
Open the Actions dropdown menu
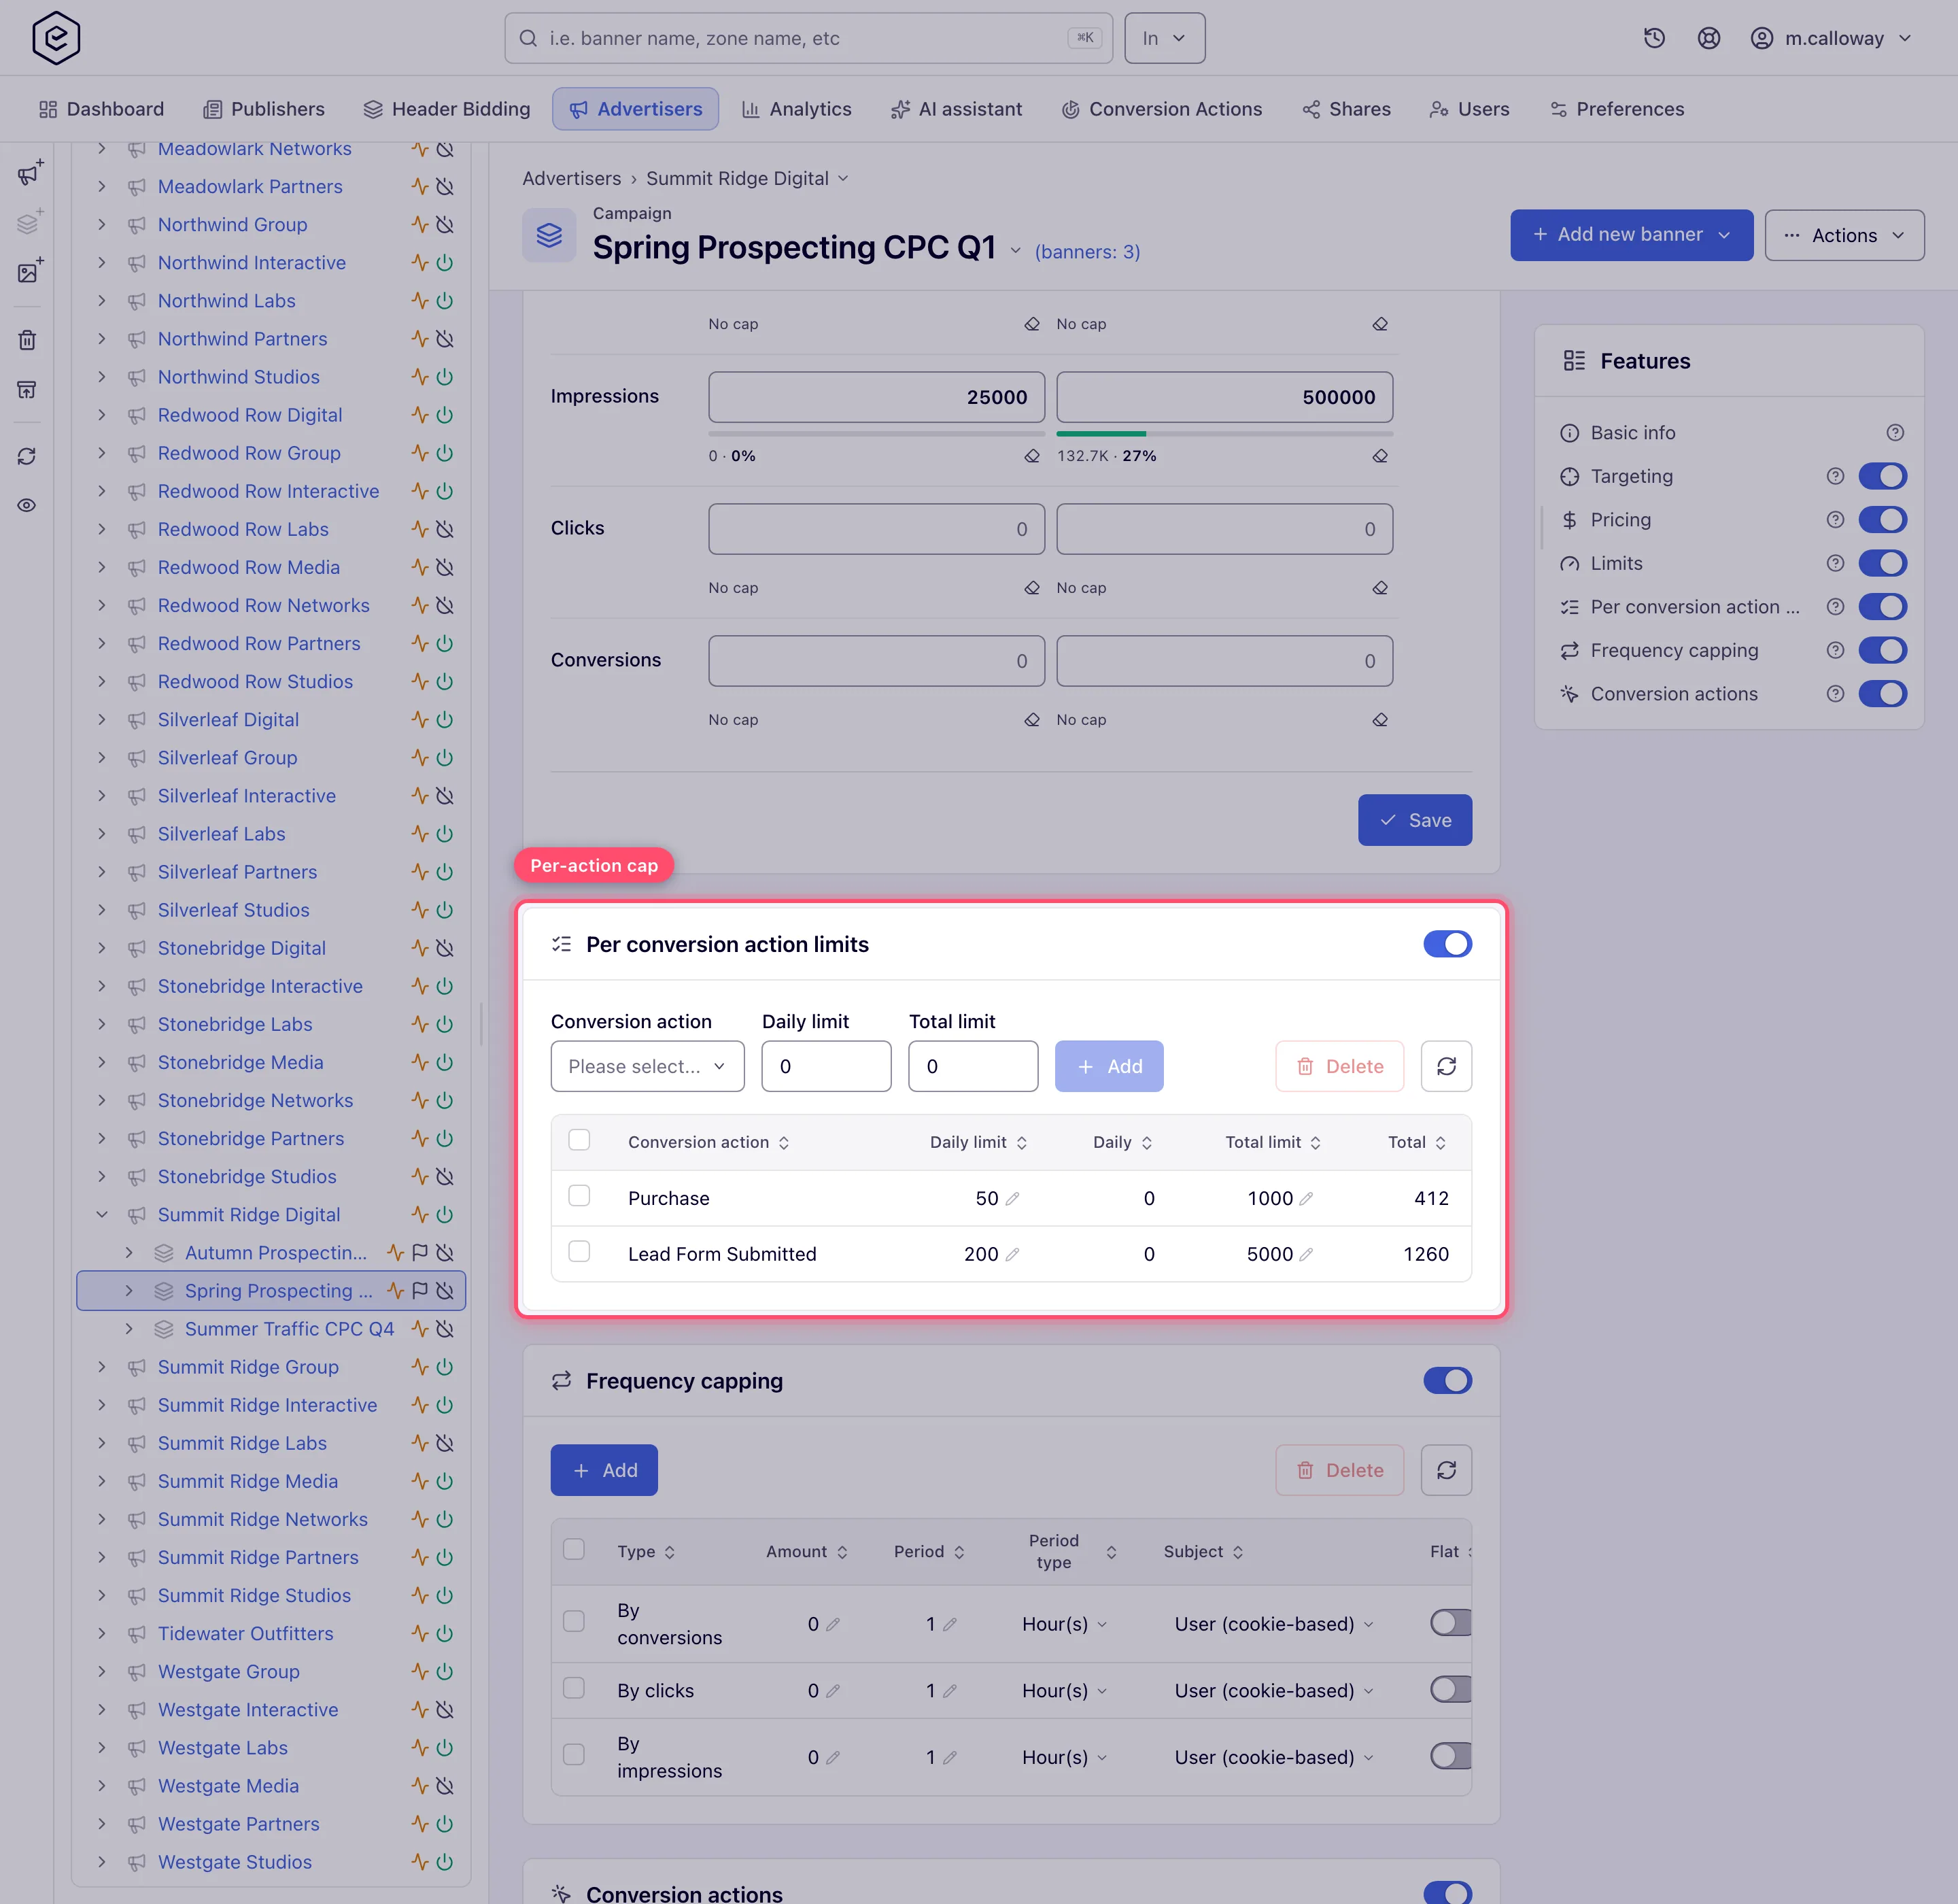[x=1844, y=235]
